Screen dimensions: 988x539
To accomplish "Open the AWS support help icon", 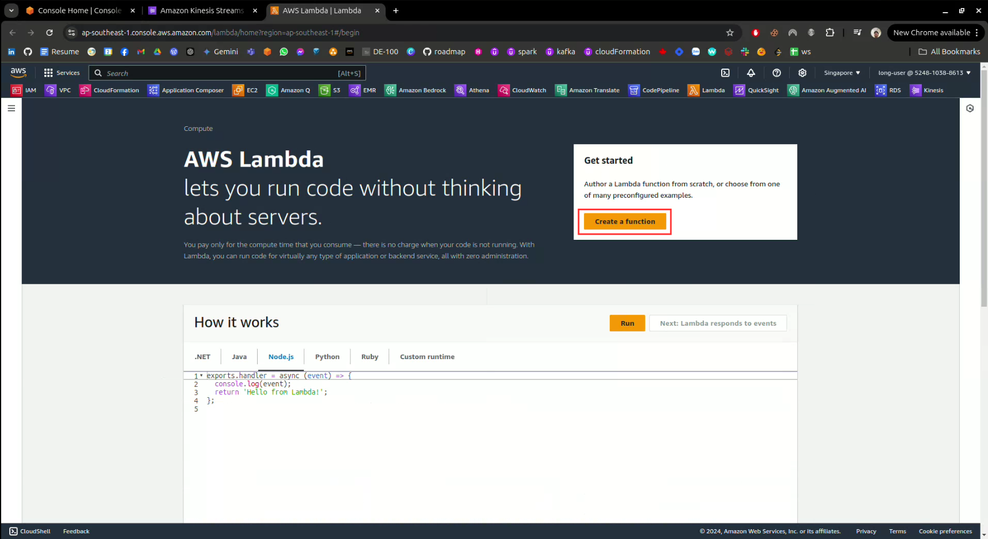I will click(x=776, y=73).
